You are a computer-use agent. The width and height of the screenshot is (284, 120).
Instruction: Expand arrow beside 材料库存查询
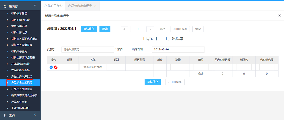point(7,51)
